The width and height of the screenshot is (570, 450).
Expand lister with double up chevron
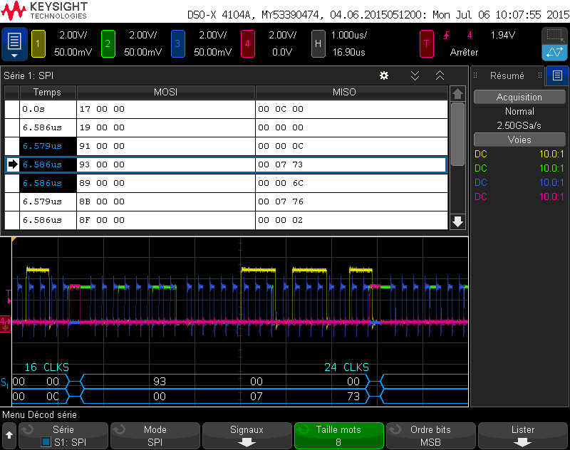point(440,75)
